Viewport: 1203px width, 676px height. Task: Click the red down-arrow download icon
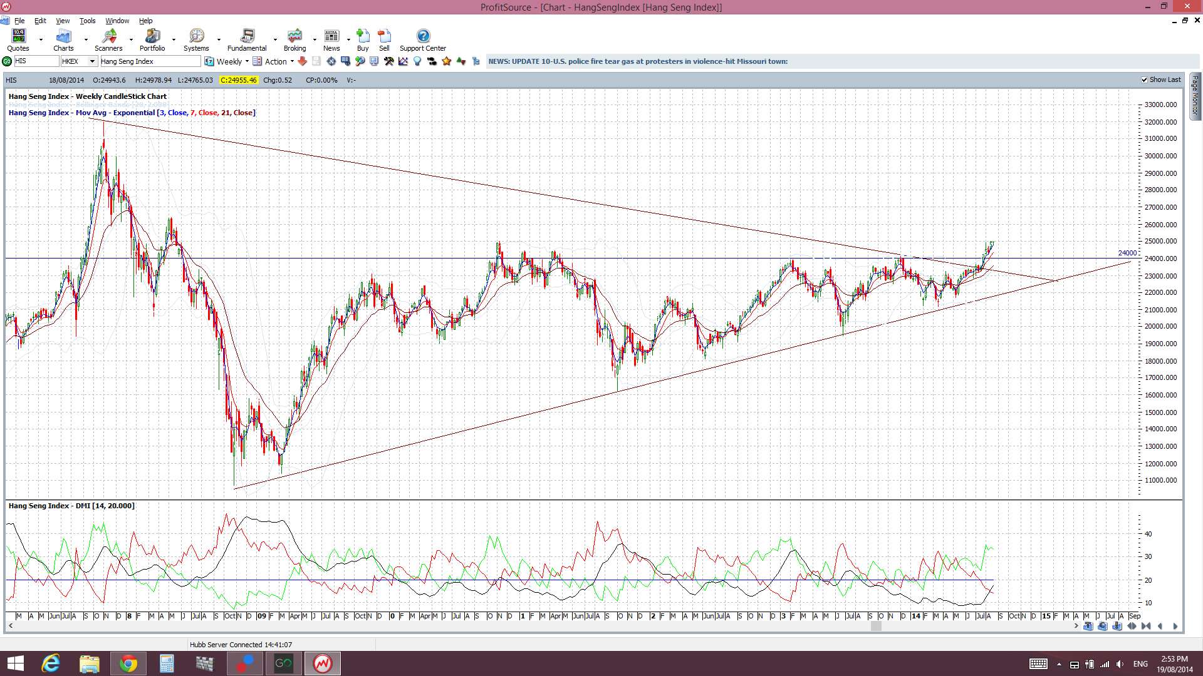302,61
